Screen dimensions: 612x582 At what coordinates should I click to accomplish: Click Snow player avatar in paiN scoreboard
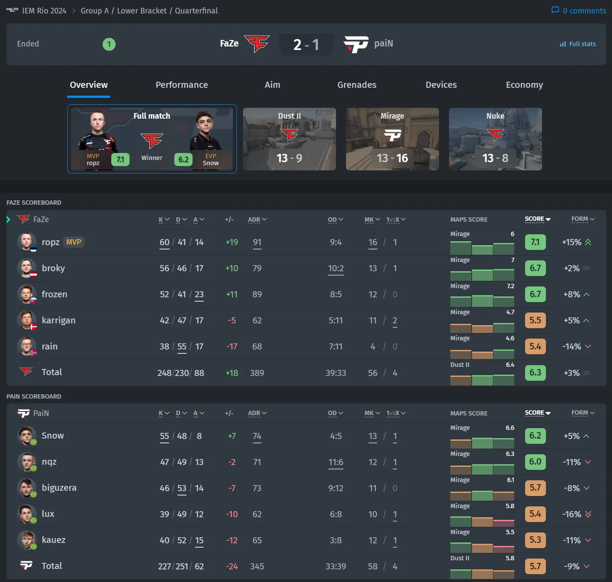point(27,436)
